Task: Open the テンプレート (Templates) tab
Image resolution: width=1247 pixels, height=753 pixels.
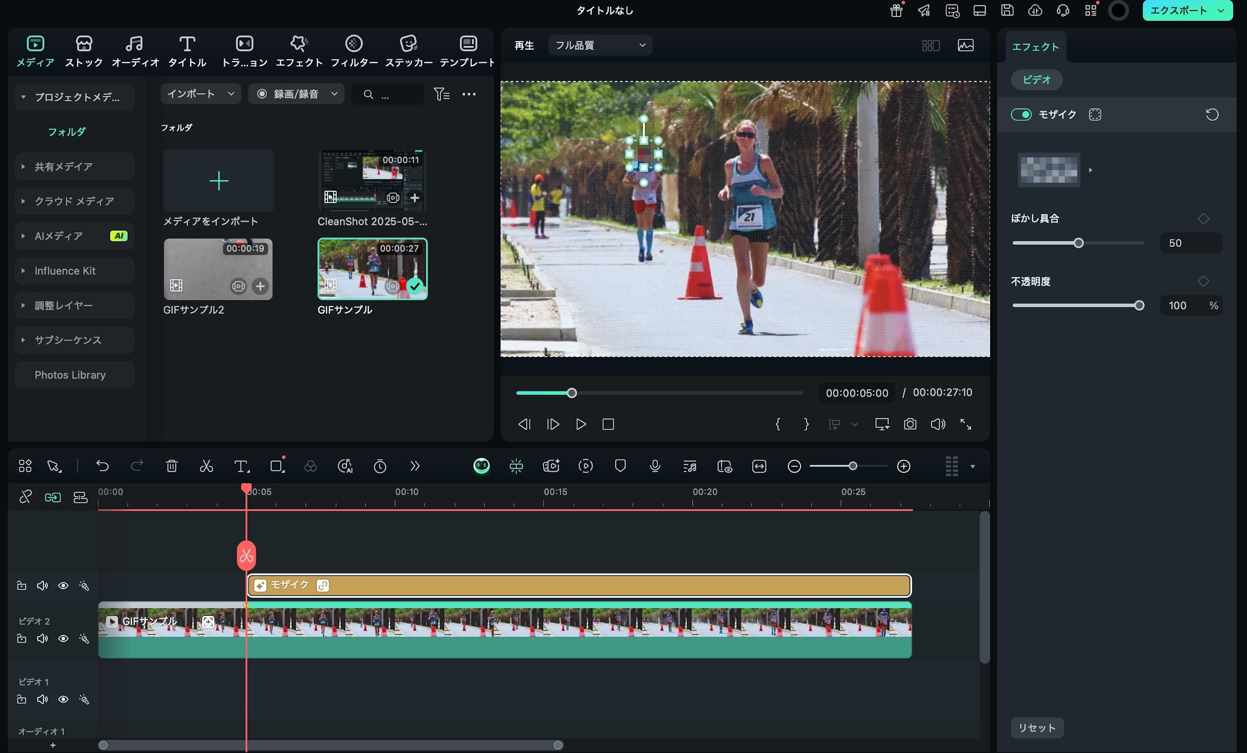Action: click(x=466, y=51)
